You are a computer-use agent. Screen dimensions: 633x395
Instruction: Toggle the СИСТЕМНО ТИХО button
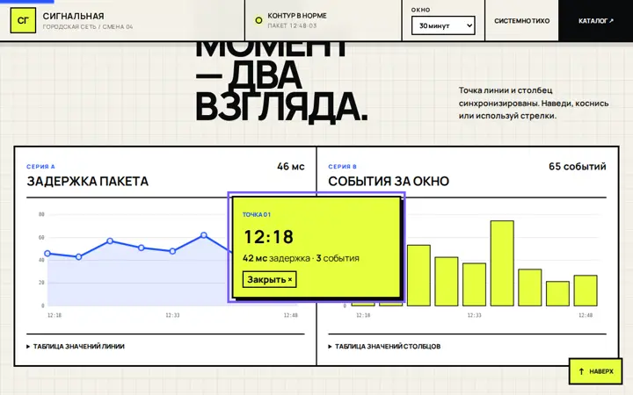[x=521, y=20]
